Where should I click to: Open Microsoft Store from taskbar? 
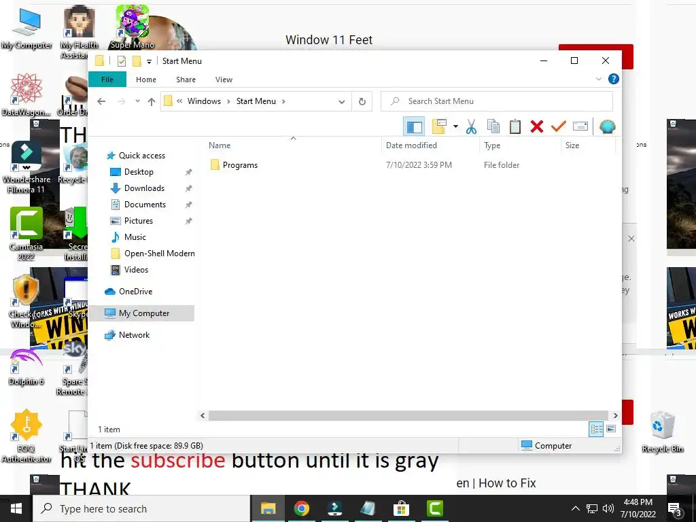coord(401,508)
